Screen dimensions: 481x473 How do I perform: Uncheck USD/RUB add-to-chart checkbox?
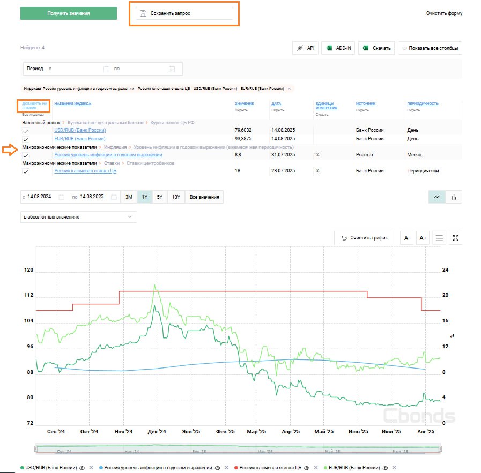(x=26, y=131)
